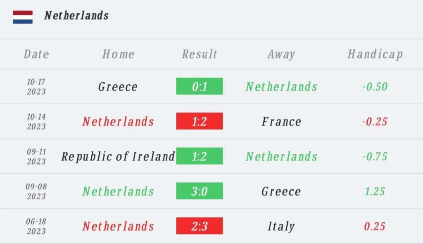Select the 06-18 2023 match date
The image size is (423, 244).
[x=36, y=227]
